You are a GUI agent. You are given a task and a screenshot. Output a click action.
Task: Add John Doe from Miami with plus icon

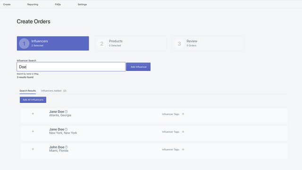[33, 149]
